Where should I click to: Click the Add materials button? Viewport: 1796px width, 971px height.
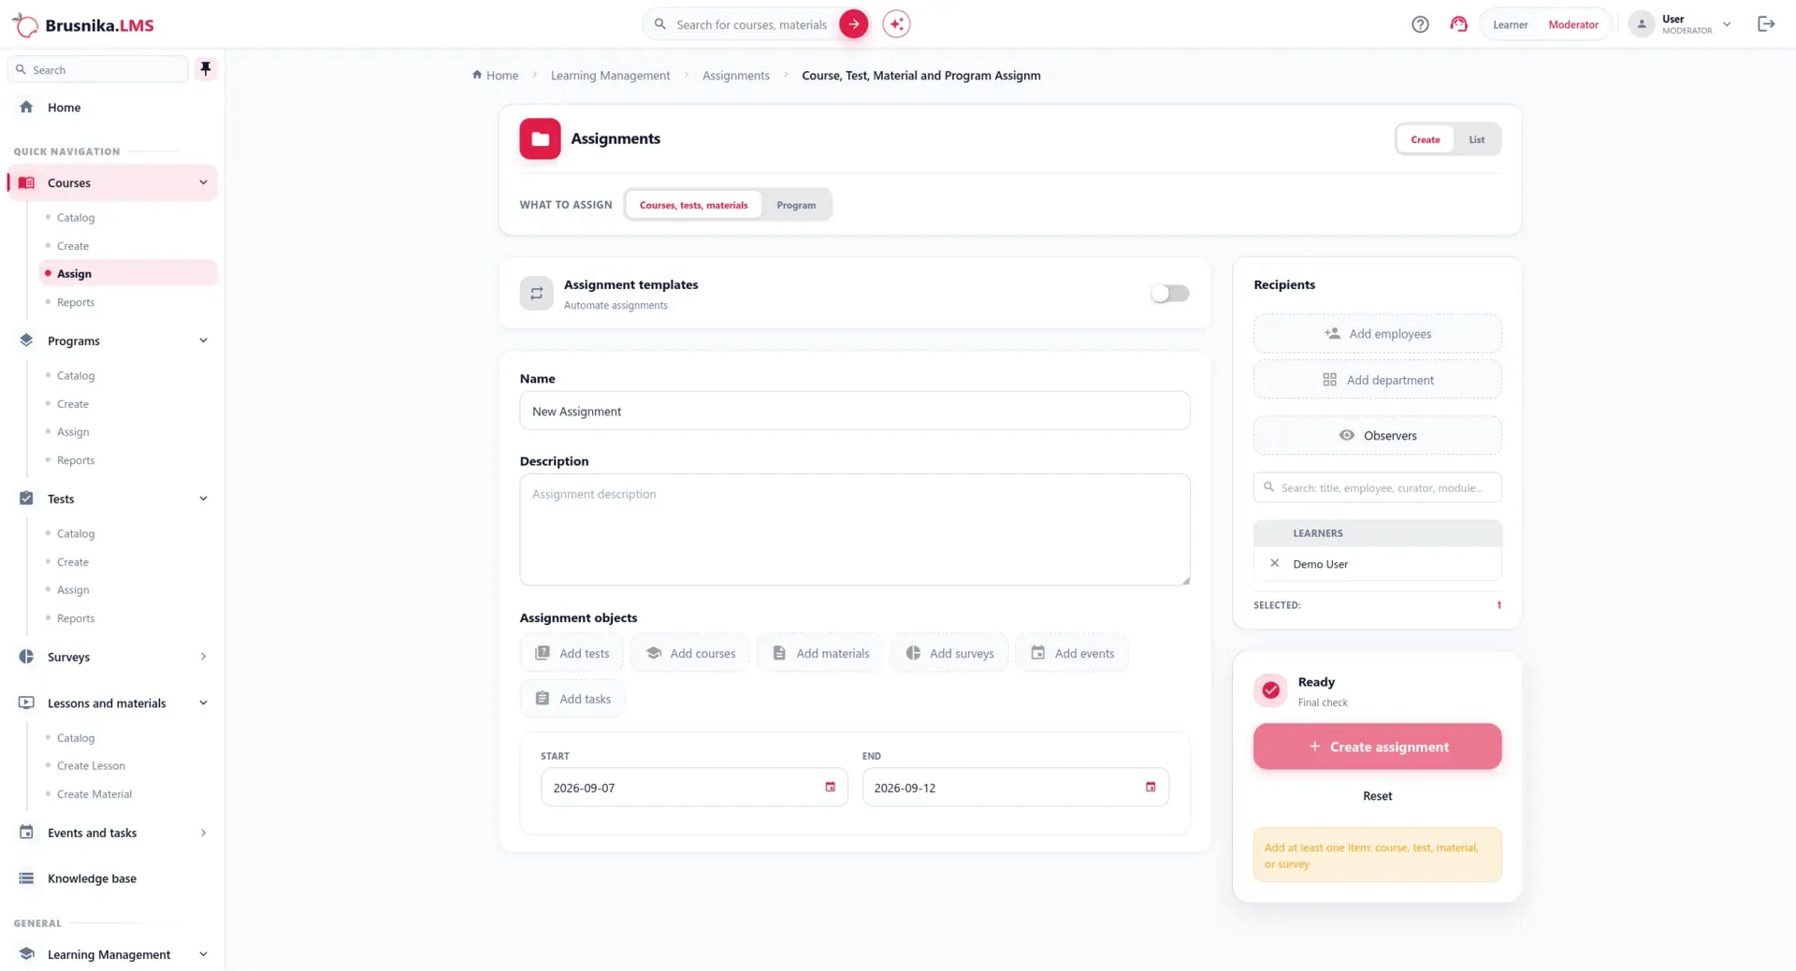(820, 653)
